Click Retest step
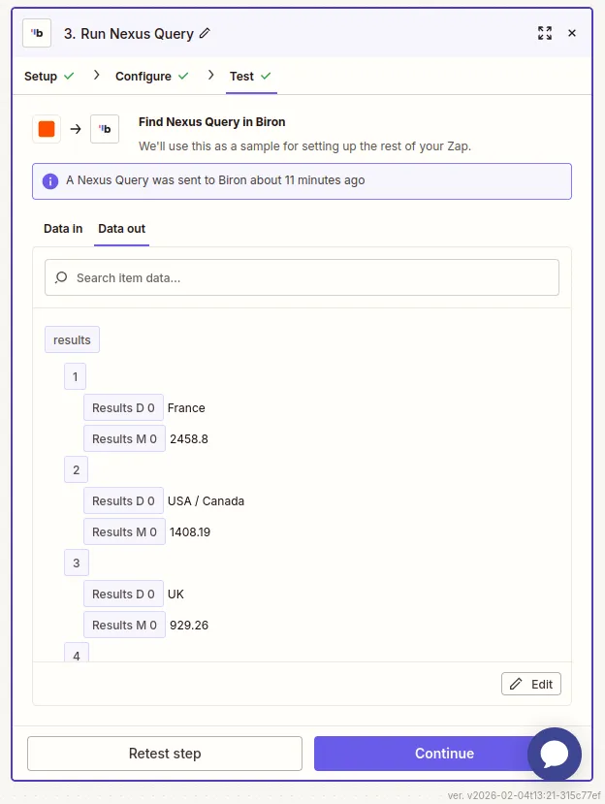 pos(164,754)
